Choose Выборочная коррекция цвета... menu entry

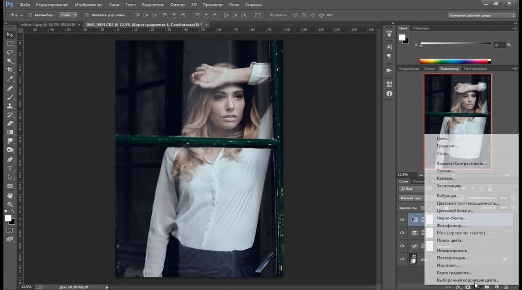coord(468,280)
